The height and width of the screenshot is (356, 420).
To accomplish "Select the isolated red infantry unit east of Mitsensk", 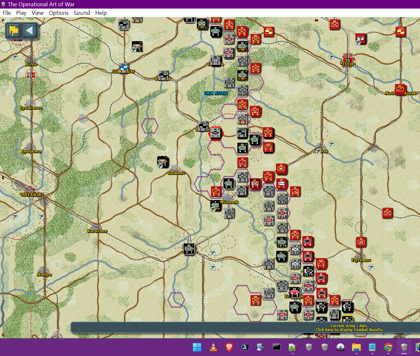I will pyautogui.click(x=387, y=213).
